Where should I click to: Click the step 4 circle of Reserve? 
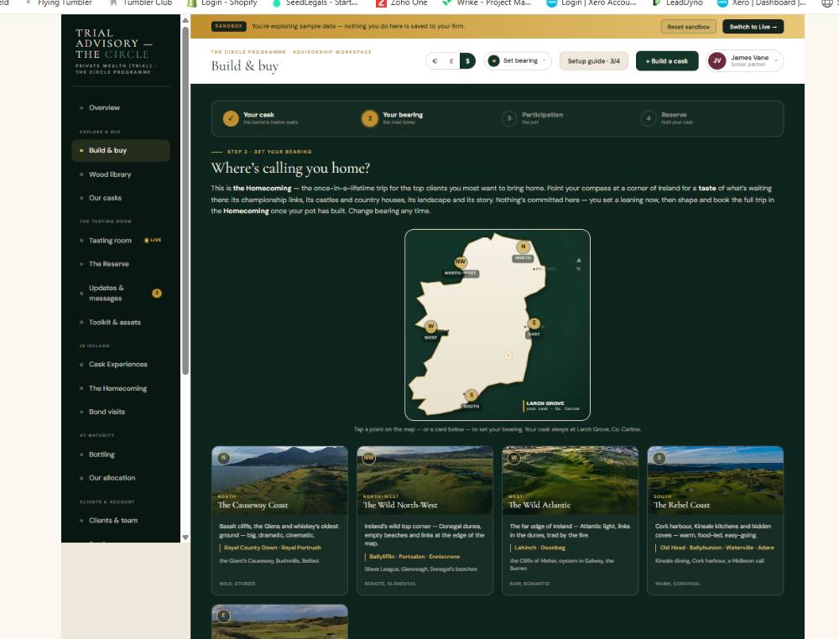pyautogui.click(x=649, y=118)
